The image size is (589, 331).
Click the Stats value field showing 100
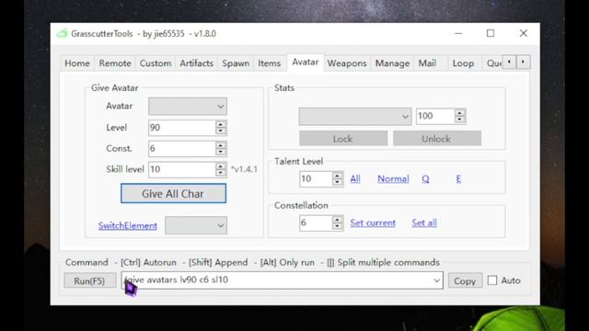435,116
